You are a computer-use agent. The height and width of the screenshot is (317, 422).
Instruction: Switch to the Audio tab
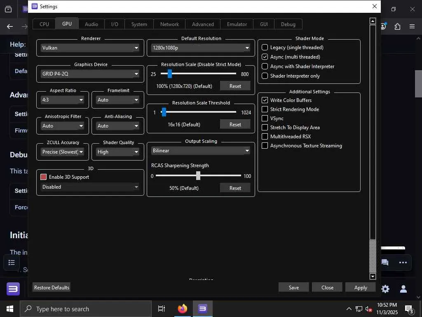(x=91, y=24)
